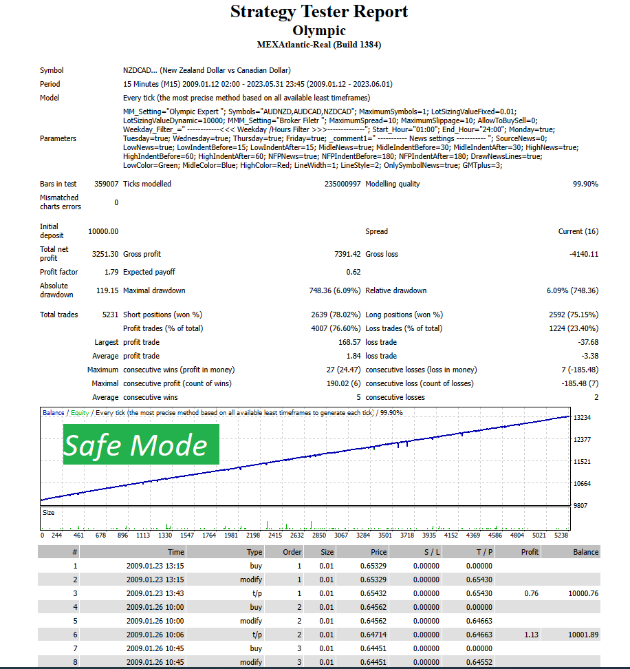Click the Initial deposit value 10000.00

click(x=103, y=231)
